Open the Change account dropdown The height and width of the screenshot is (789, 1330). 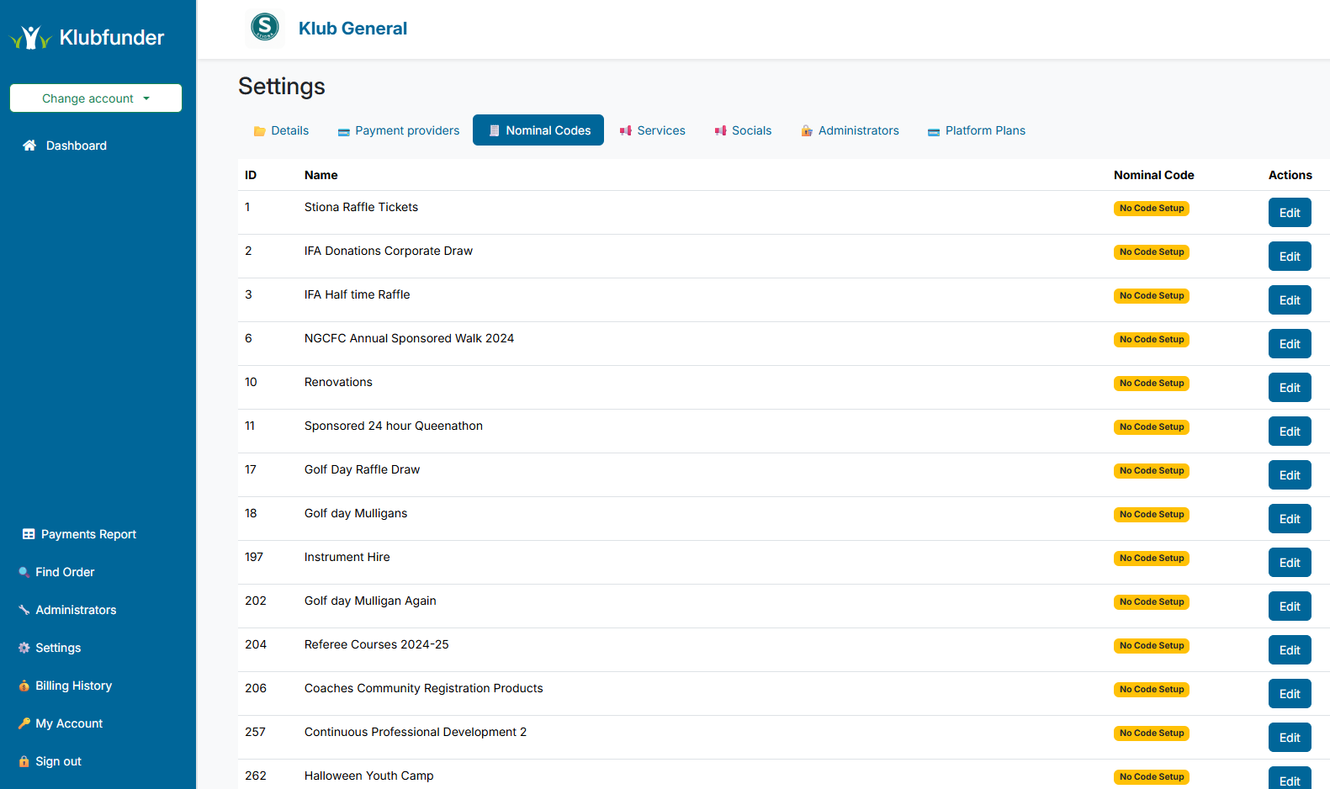96,98
